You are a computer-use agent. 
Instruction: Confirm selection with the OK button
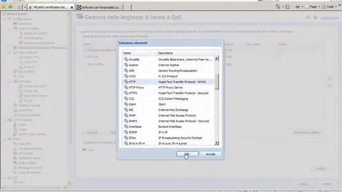[188, 154]
